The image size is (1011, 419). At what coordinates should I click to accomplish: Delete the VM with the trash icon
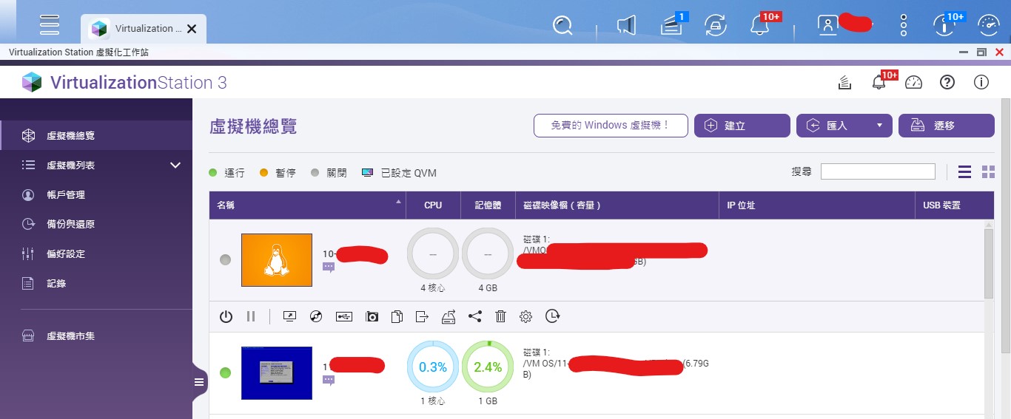(500, 316)
